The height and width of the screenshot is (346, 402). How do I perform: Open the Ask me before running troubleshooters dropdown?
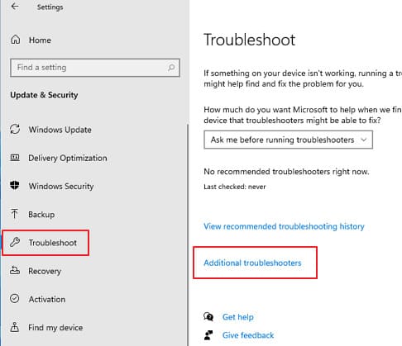(289, 140)
